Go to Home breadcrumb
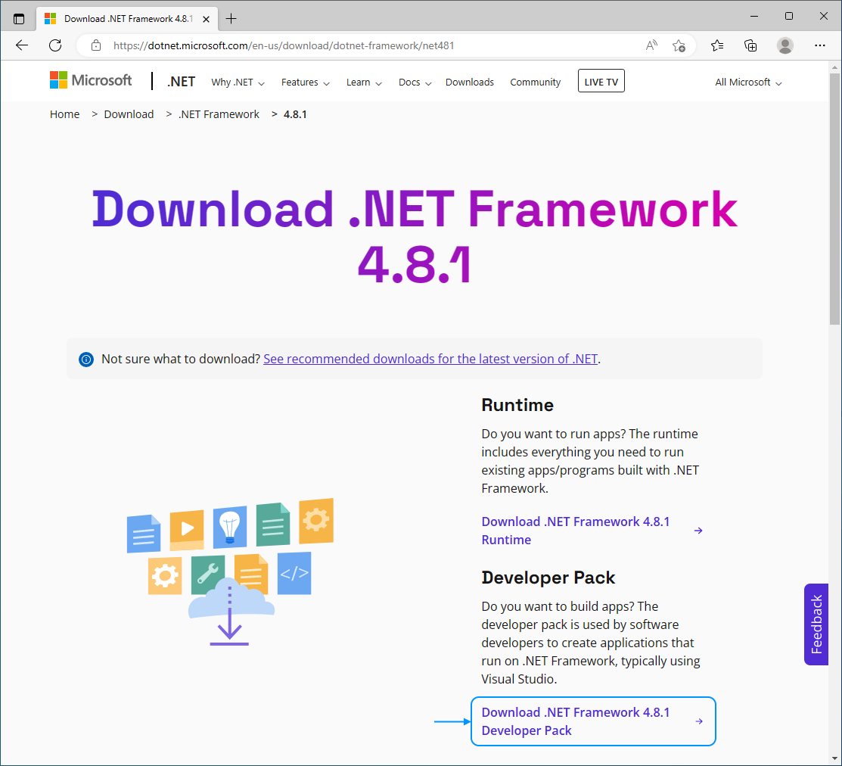 [64, 114]
